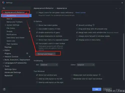This screenshot has height=93, width=125.
Task: Expand the Editor tree chevron
Action: [x=3, y=50]
